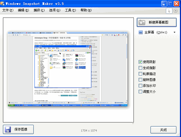181x137 pixels.
Task: Click the app icon in title bar
Action: (x=2, y=4)
